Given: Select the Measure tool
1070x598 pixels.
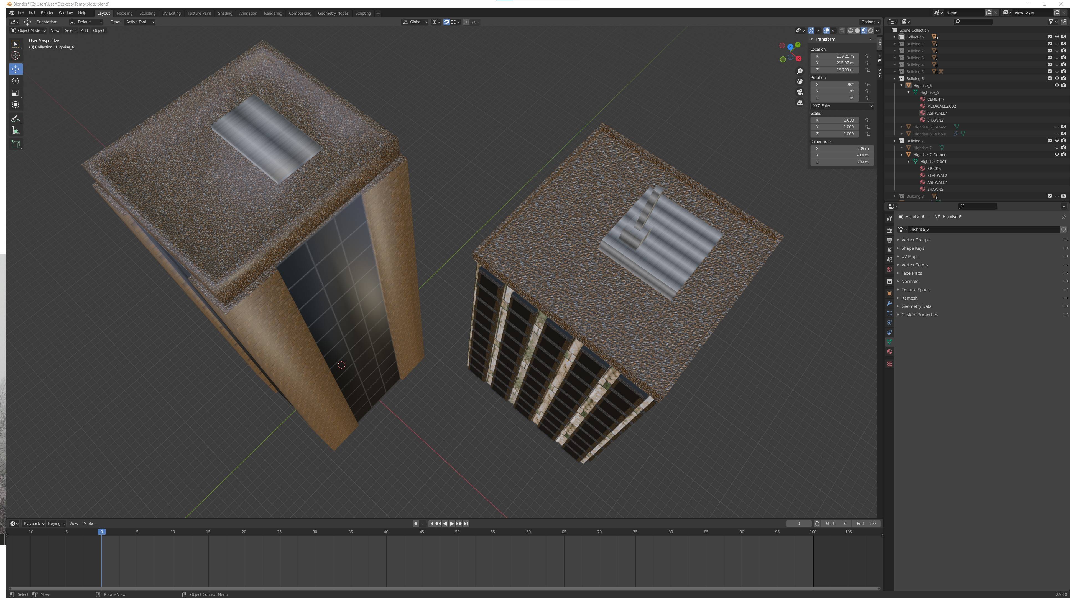Looking at the screenshot, I should coord(15,131).
